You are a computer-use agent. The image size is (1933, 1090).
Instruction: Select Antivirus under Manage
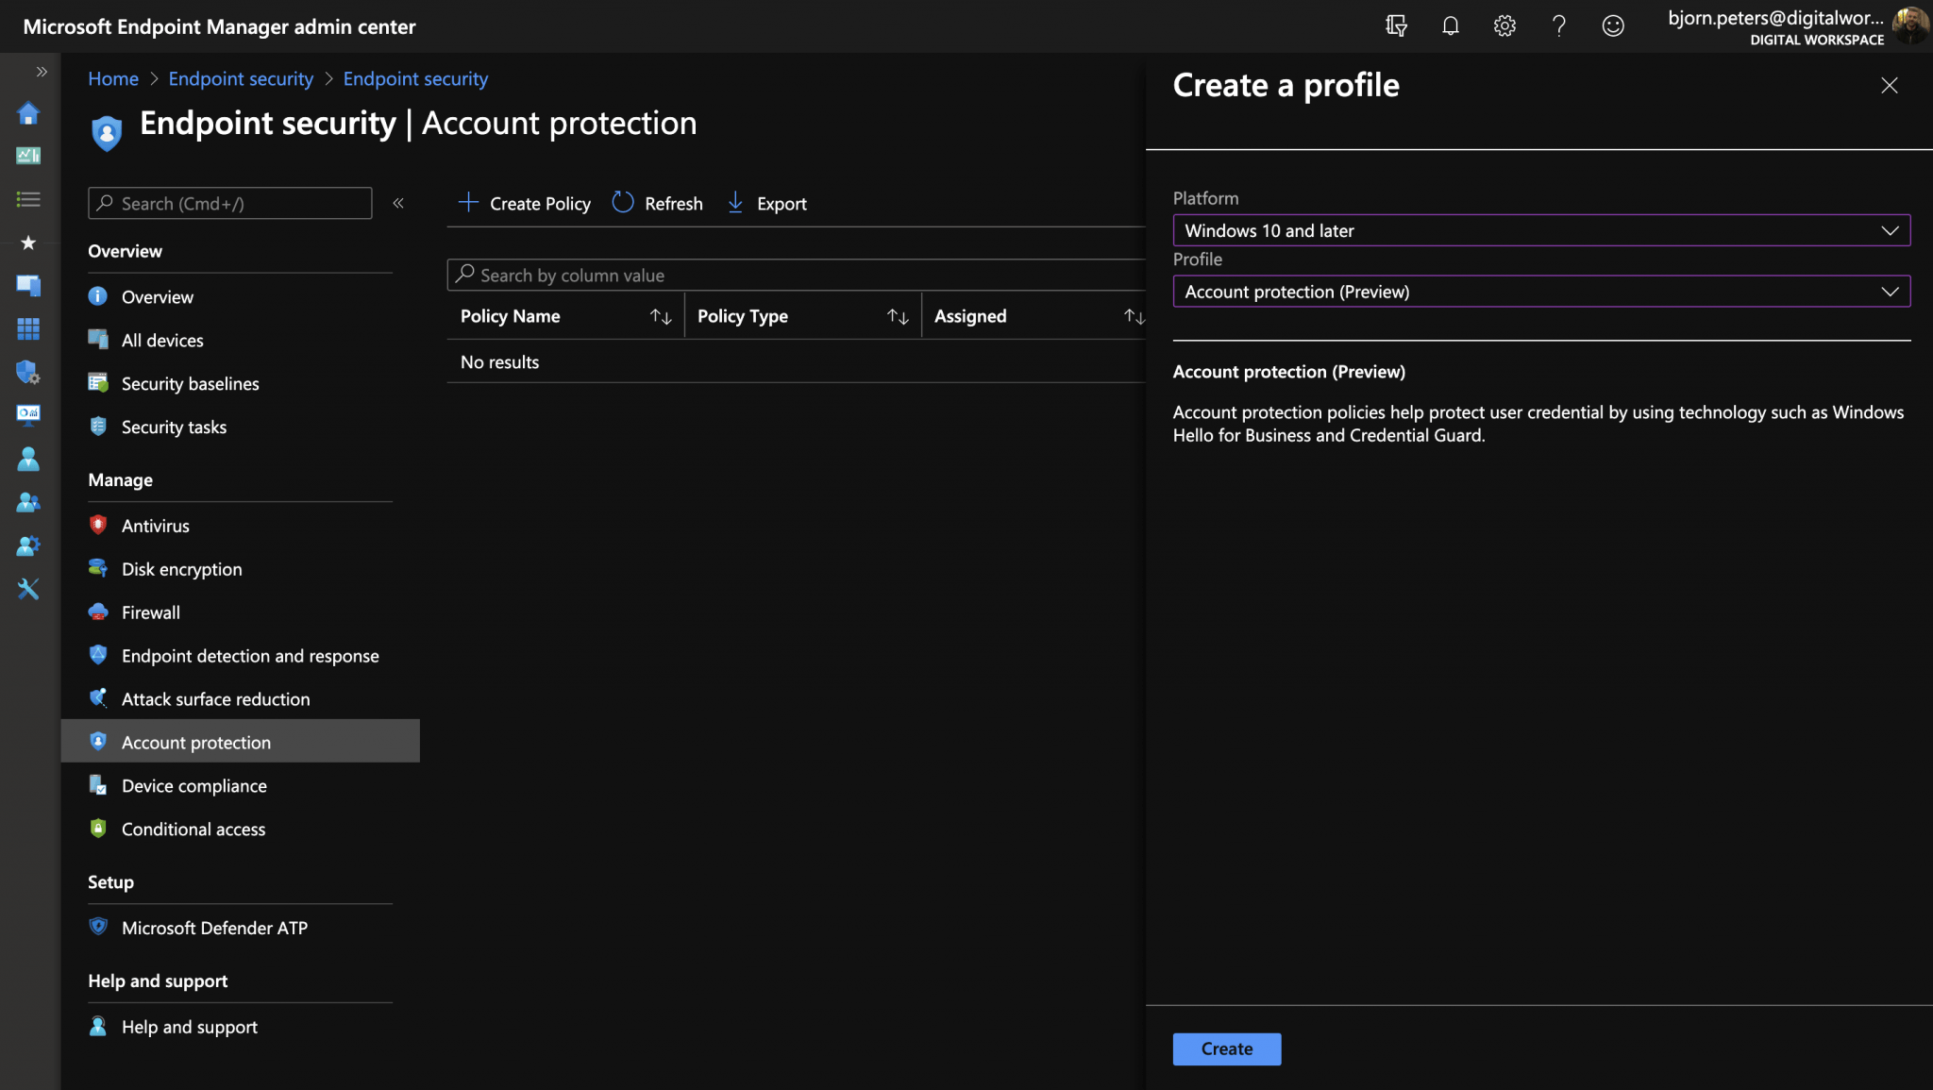[156, 525]
